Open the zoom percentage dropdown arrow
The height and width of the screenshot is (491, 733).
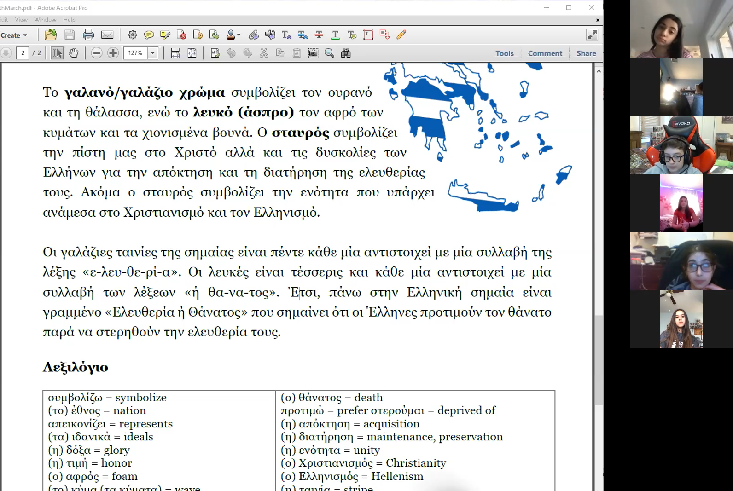pos(153,53)
